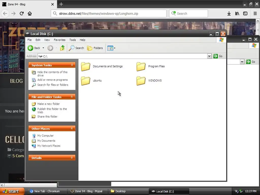
Task: Click the browser Search box
Action: click(x=188, y=14)
